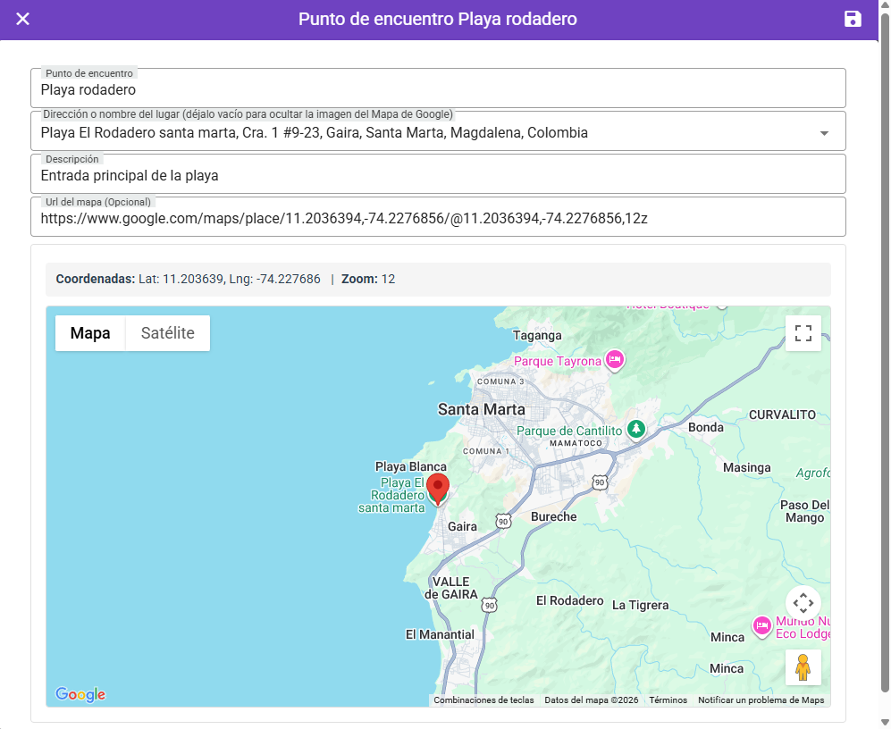The image size is (891, 729).
Task: Open the address suggestions dropdown arrow
Action: point(824,133)
